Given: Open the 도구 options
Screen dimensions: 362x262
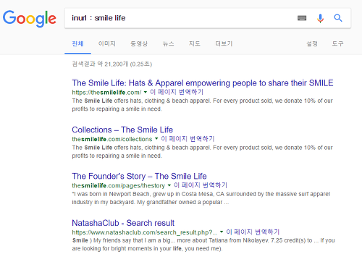Looking at the screenshot, I should click(x=337, y=43).
